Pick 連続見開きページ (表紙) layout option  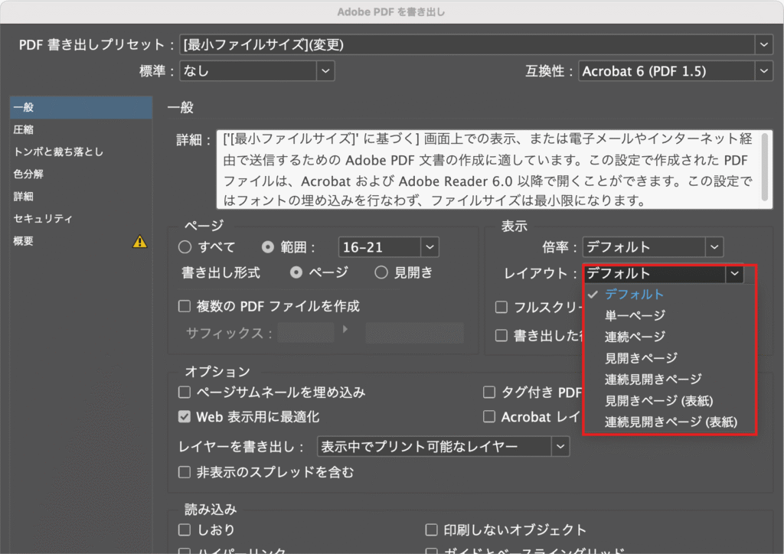671,422
